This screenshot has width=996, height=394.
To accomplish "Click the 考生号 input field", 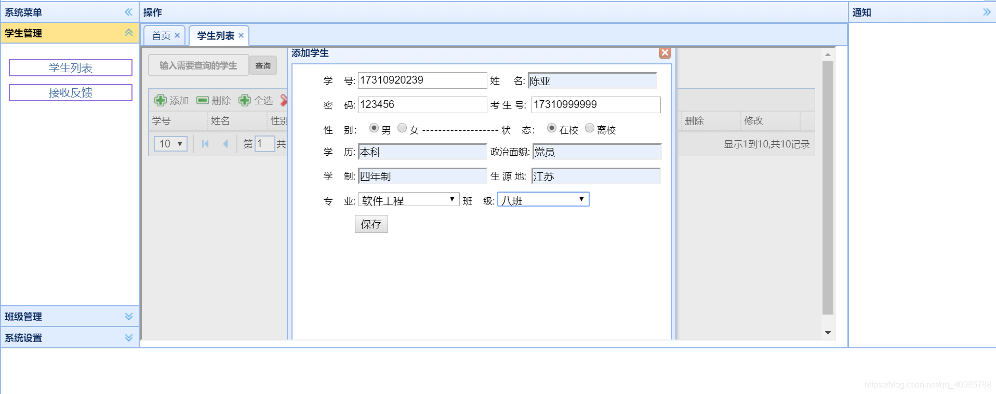I will (x=596, y=104).
